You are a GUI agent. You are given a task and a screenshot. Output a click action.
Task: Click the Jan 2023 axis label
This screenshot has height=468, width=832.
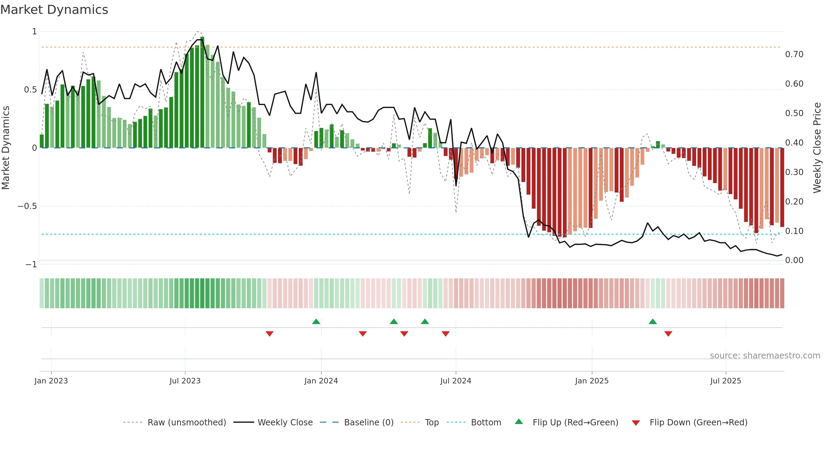coord(51,381)
